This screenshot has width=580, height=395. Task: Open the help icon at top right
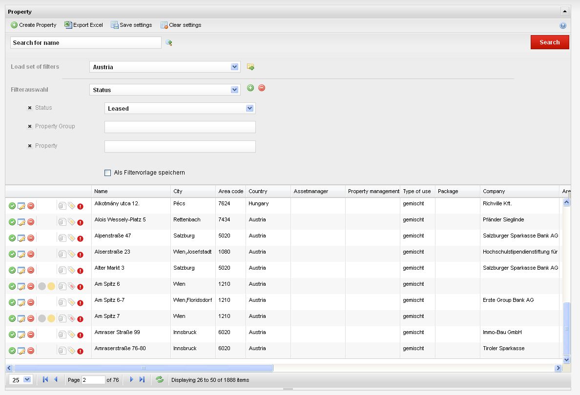point(563,25)
